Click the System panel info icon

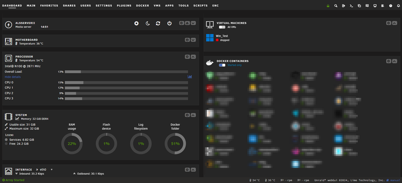tap(187, 115)
